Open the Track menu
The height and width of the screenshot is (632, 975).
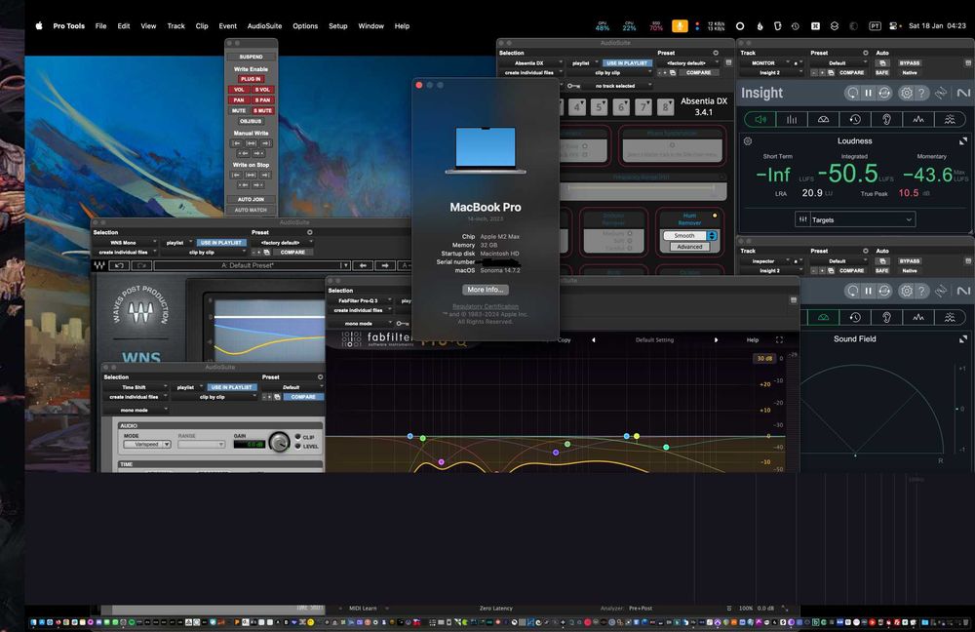[176, 26]
